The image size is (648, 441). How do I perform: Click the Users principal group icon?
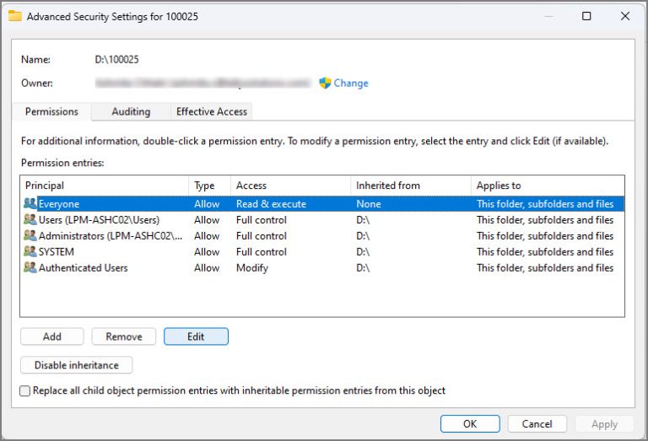(x=30, y=220)
